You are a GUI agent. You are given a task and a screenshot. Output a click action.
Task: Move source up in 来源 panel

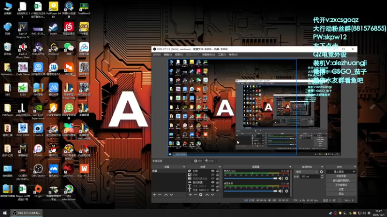tap(207, 195)
